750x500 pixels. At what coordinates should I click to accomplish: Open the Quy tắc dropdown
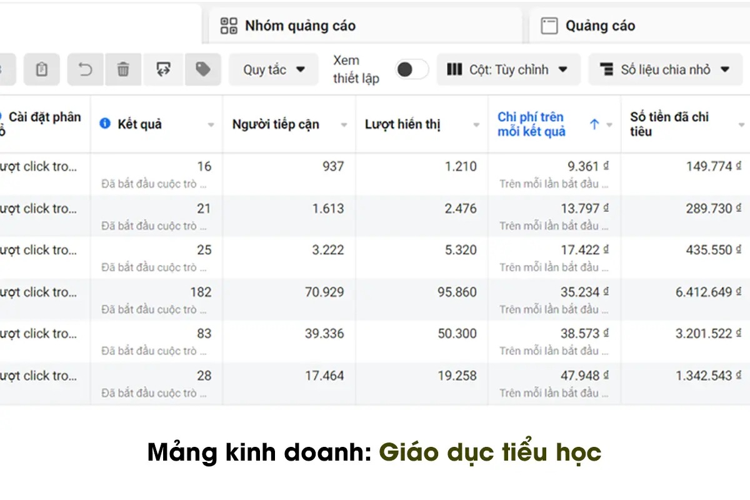click(x=274, y=69)
